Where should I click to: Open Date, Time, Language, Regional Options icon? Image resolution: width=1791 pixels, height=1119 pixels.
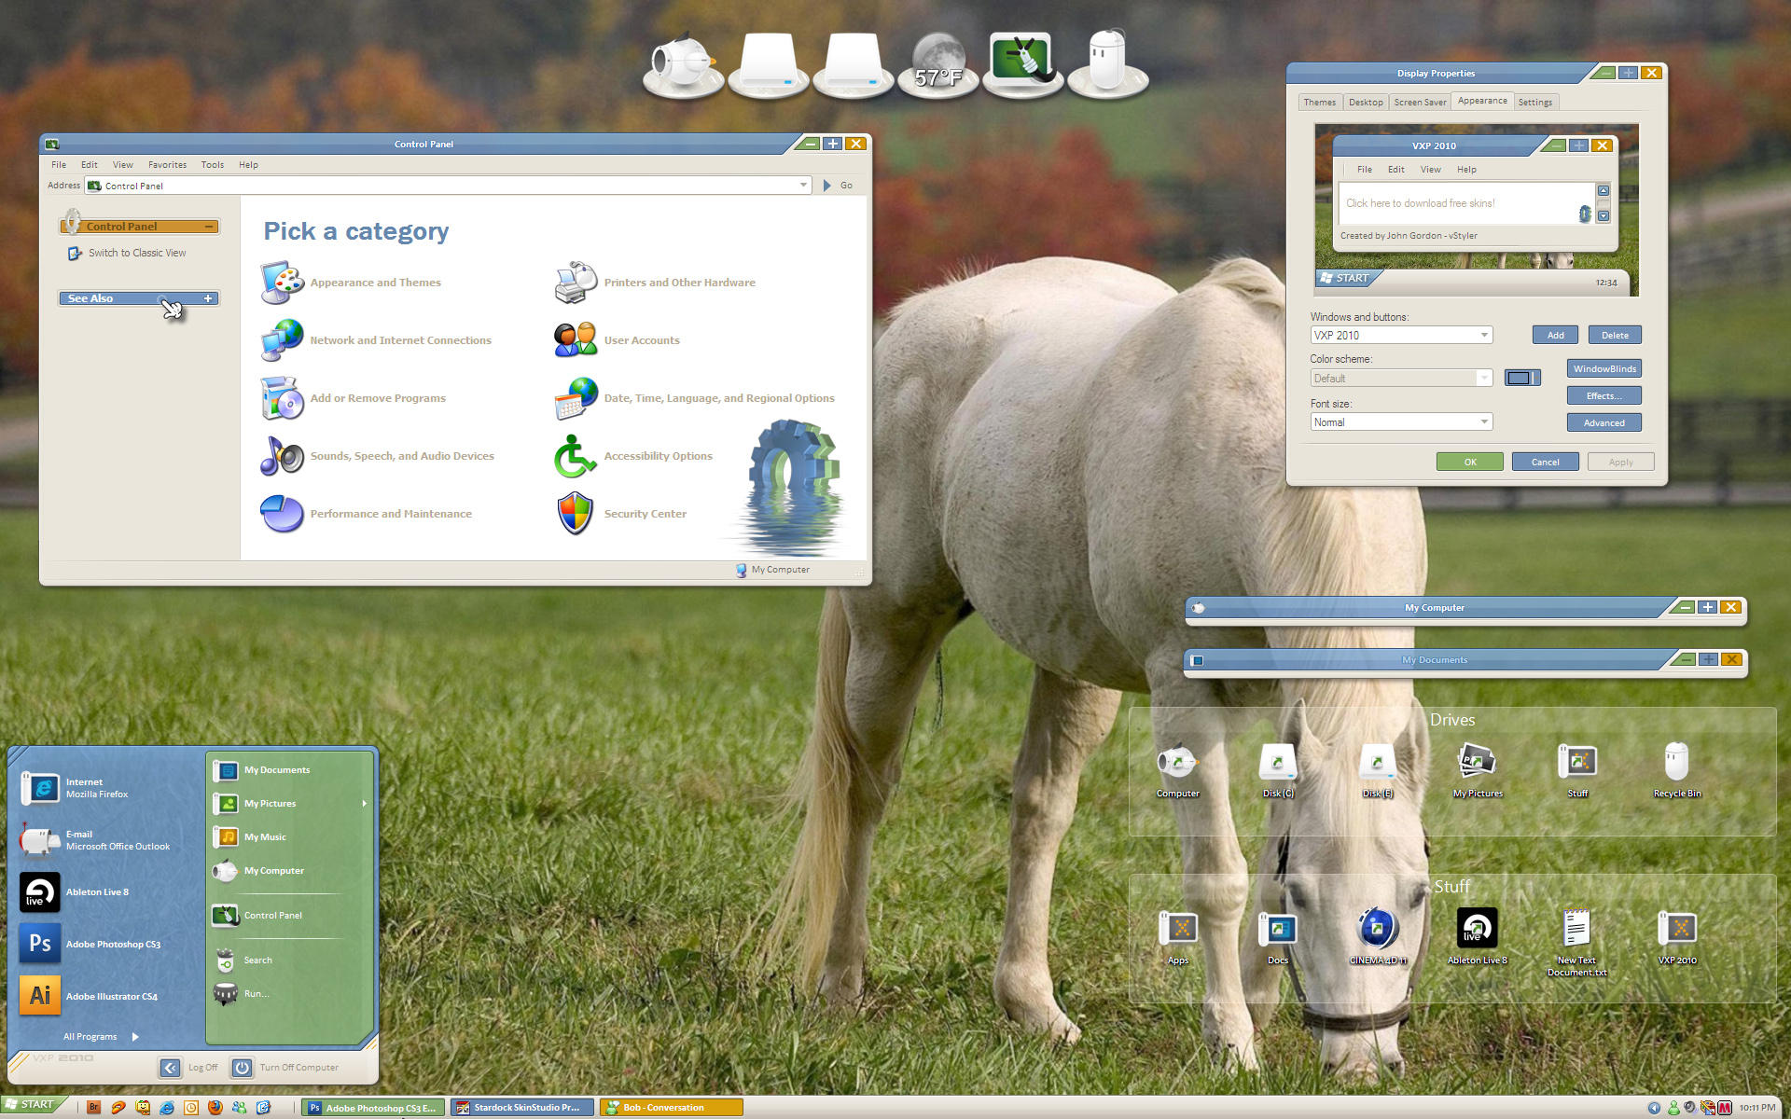pos(576,398)
